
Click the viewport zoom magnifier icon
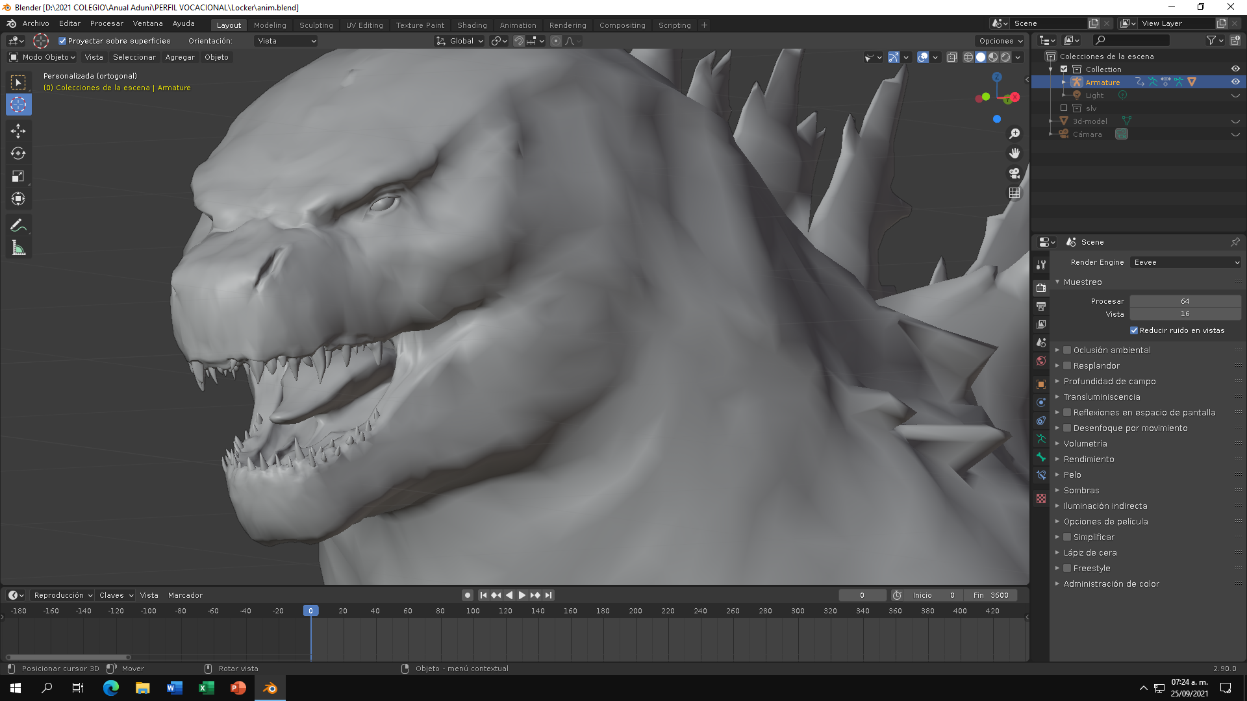tap(1014, 134)
